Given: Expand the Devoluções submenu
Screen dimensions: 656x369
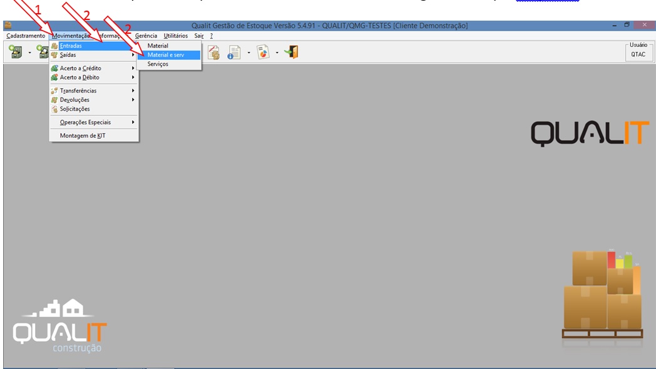Looking at the screenshot, I should pos(94,100).
